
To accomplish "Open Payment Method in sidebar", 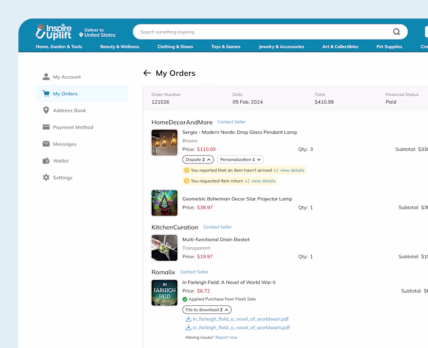I will tap(82, 127).
